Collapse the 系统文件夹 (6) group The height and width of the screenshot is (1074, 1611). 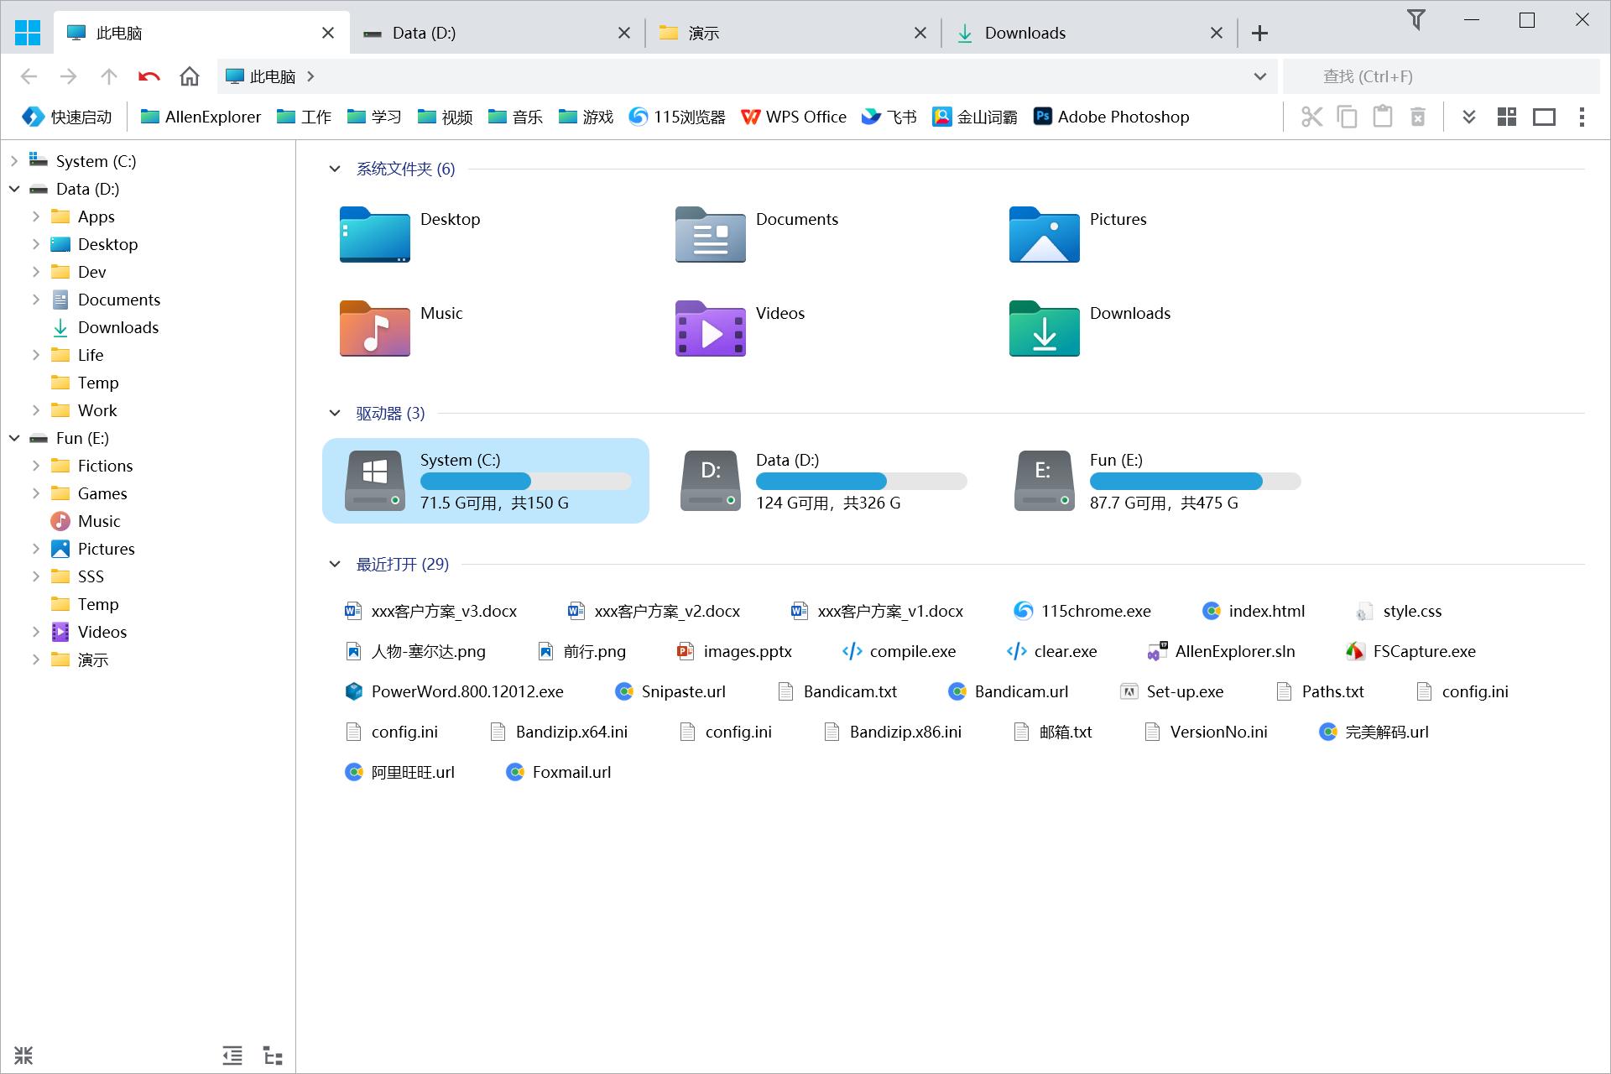(335, 169)
